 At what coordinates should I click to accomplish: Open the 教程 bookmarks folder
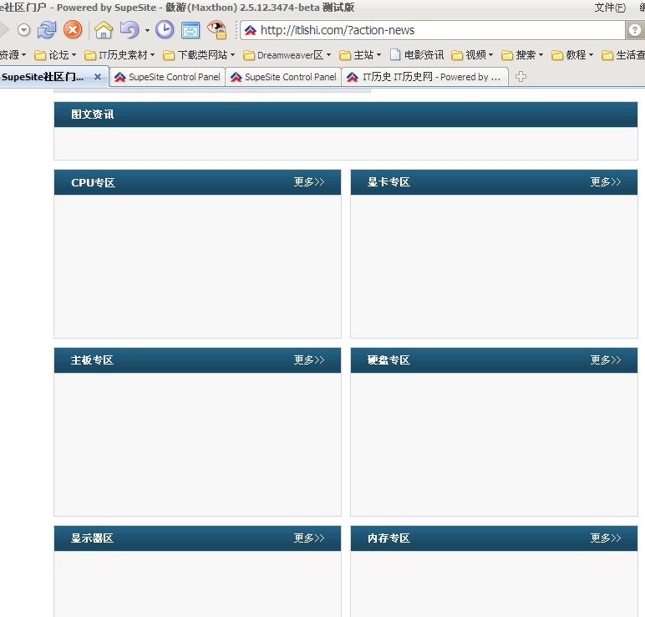(x=572, y=54)
